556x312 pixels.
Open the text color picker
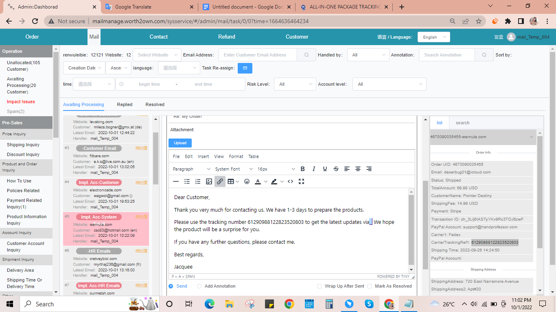tap(258, 182)
